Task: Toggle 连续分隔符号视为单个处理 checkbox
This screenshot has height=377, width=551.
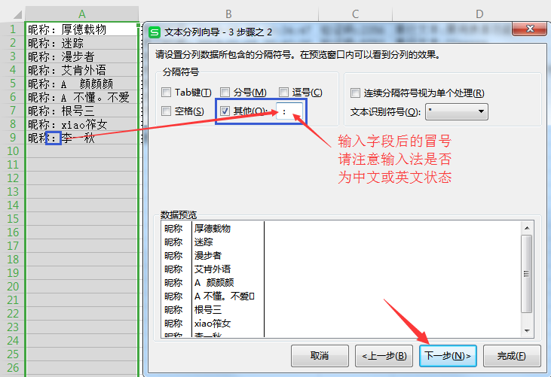Action: 356,93
